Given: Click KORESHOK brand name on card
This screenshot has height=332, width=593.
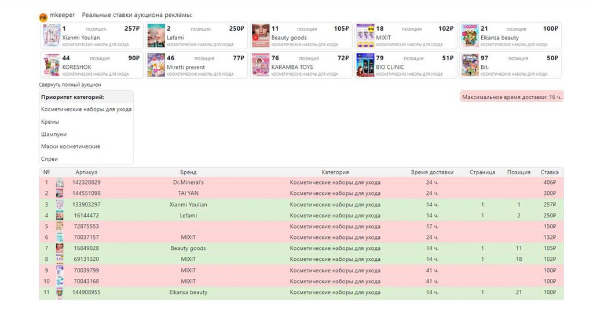Looking at the screenshot, I should (77, 67).
